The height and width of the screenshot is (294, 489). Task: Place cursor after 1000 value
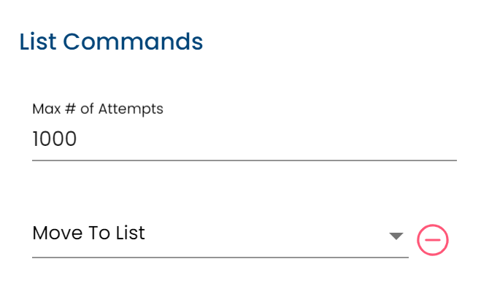(x=77, y=139)
